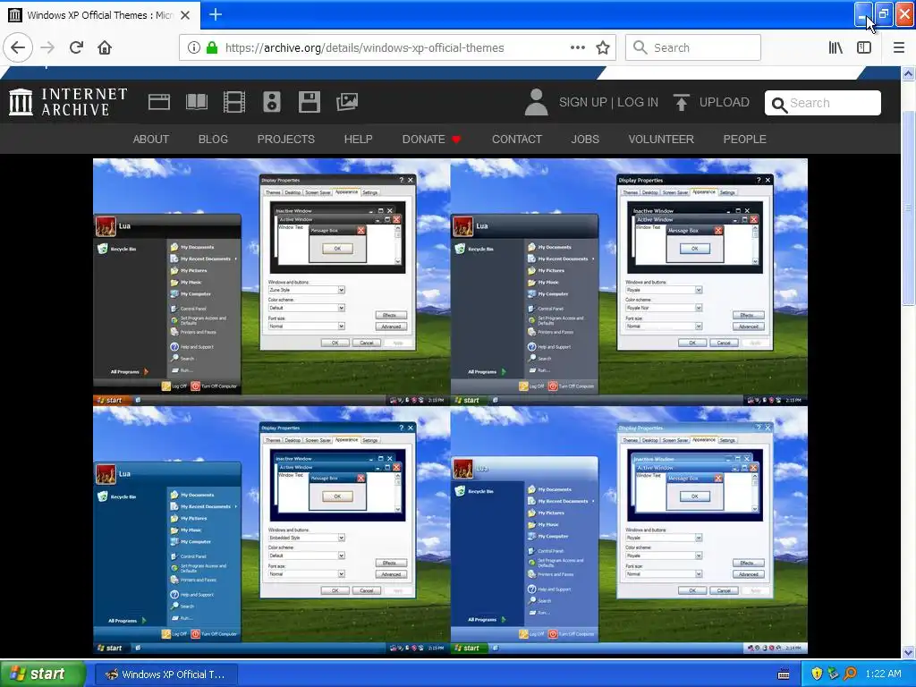Screen dimensions: 916x687
Task: Open page actions three-dot menu
Action: click(x=577, y=48)
